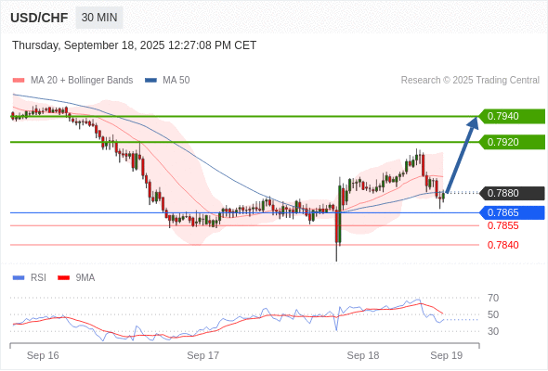
Task: Select the 0.7920 green resistance tag
Action: coord(511,142)
